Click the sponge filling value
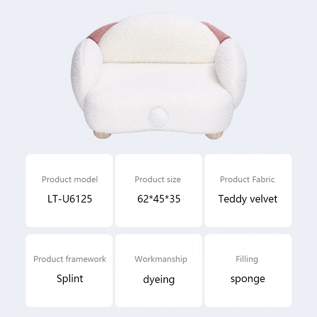The height and width of the screenshot is (317, 317). [248, 279]
